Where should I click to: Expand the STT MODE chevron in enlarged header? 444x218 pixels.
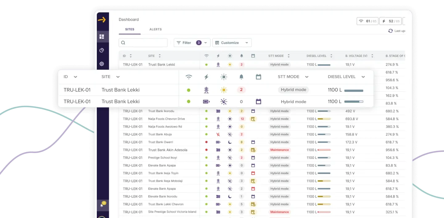306,77
